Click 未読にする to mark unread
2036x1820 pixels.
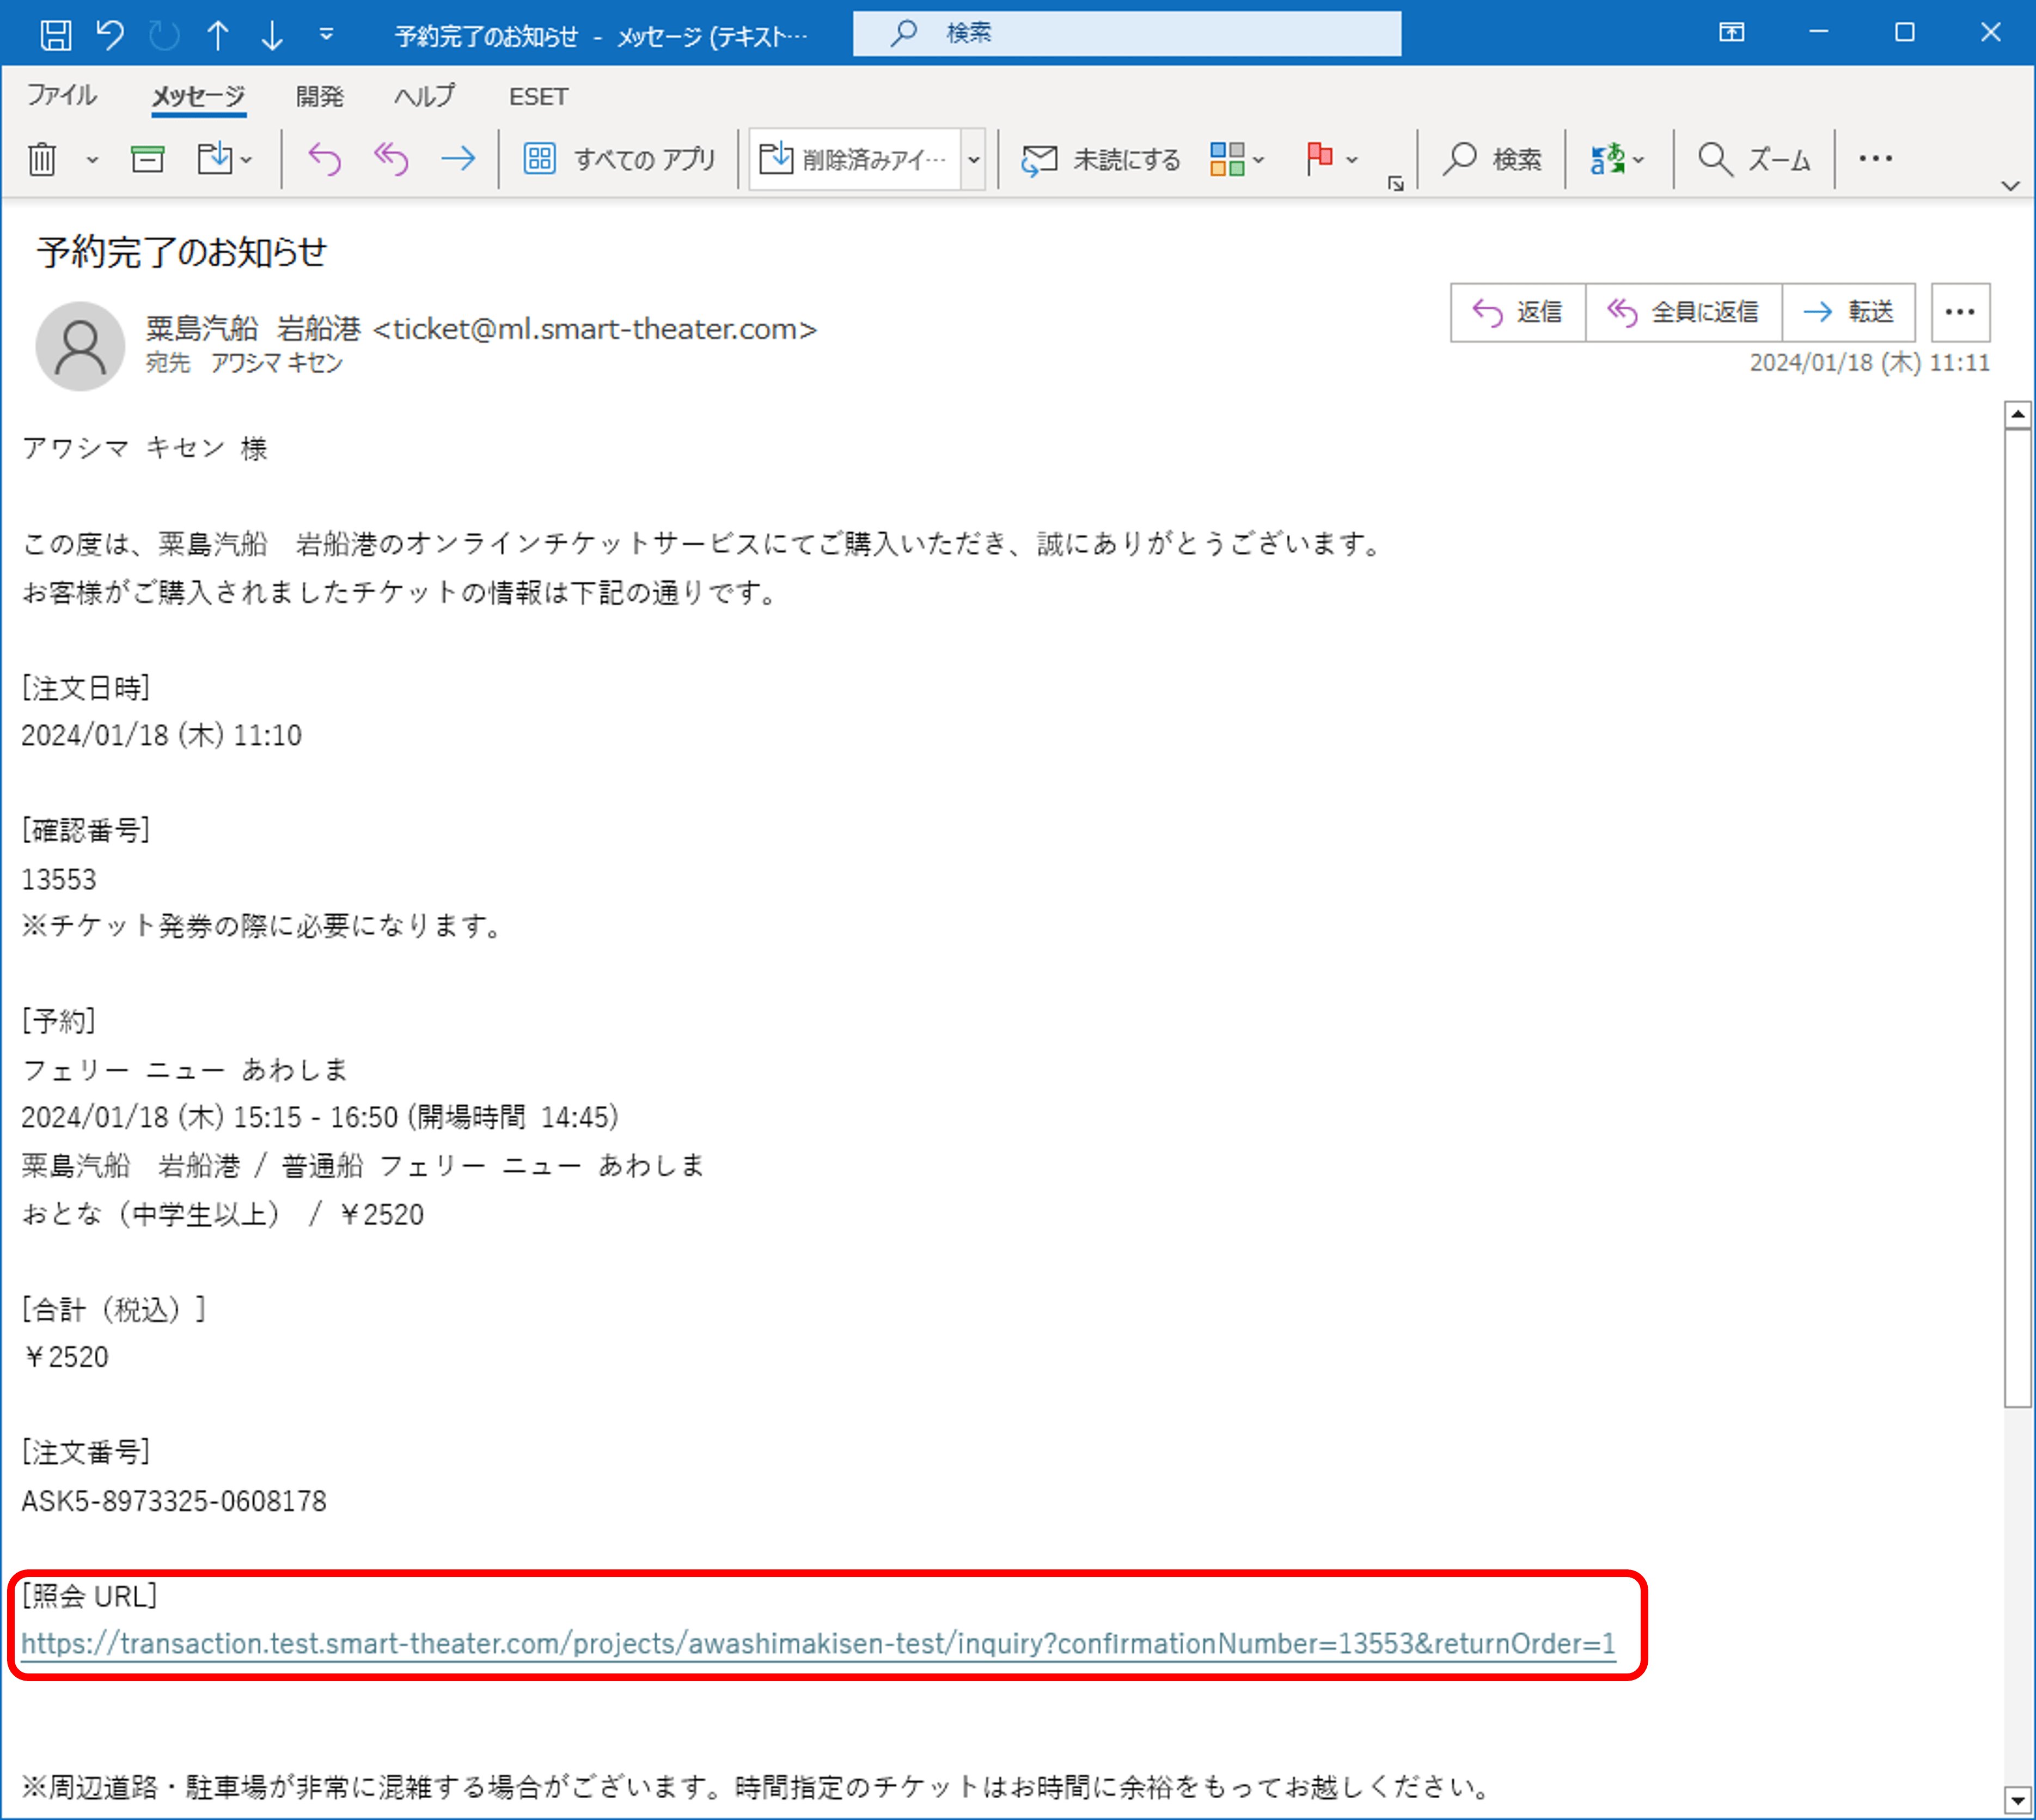click(1099, 159)
